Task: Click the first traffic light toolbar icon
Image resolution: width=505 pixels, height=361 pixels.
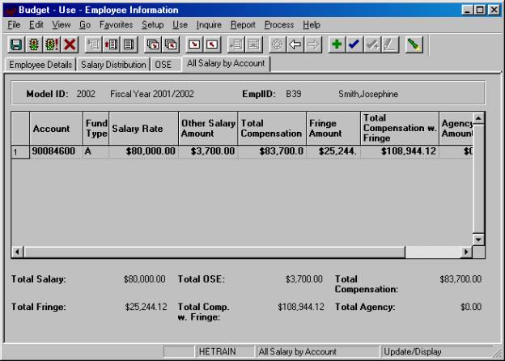Action: click(x=34, y=45)
